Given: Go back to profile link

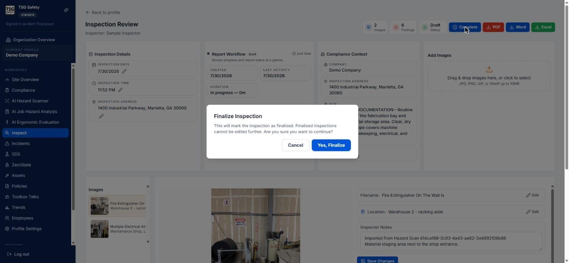Looking at the screenshot, I should pyautogui.click(x=103, y=12).
